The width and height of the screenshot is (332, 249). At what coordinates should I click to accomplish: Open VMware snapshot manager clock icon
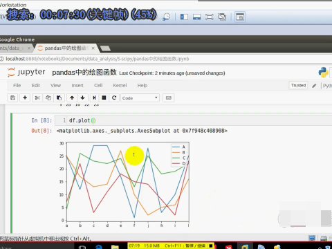tap(166, 17)
